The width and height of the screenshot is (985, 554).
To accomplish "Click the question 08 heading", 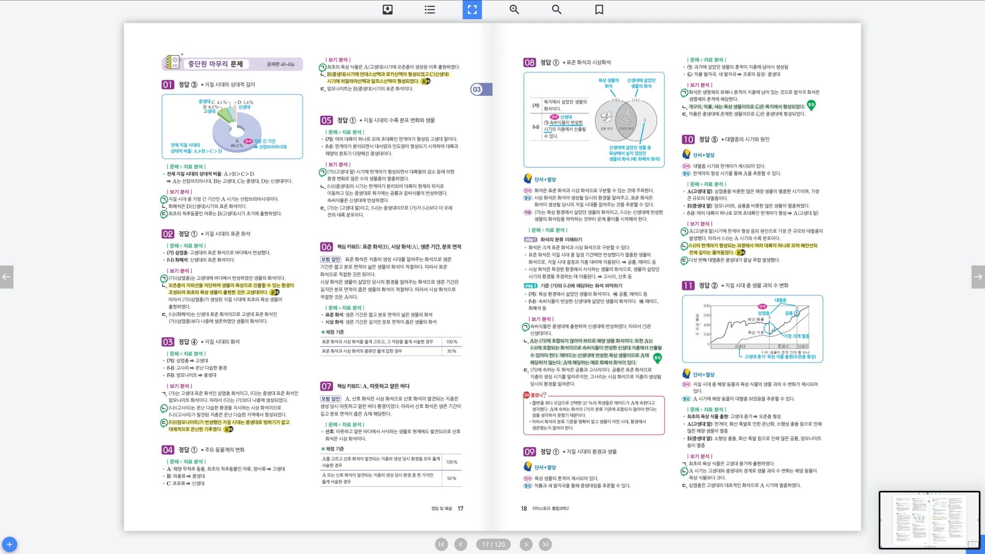I will pyautogui.click(x=529, y=63).
